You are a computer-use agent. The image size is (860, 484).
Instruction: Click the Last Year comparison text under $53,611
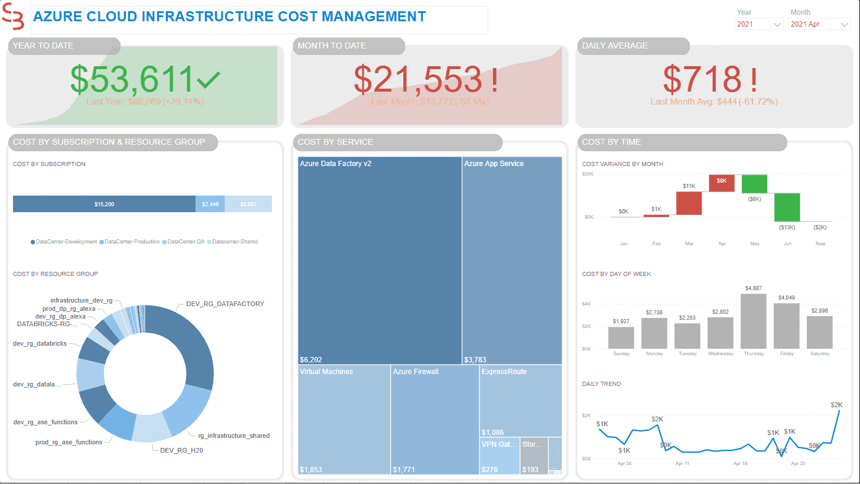(145, 102)
